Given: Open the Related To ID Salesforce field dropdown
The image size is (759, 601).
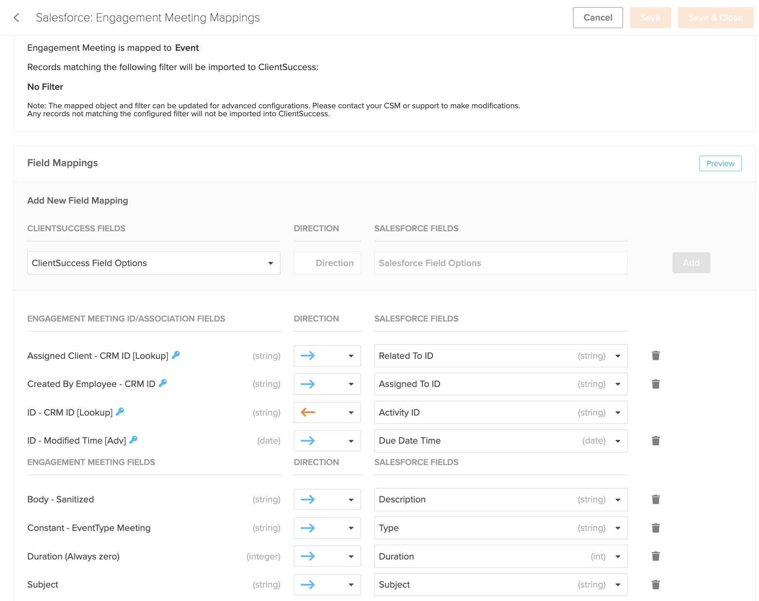Looking at the screenshot, I should click(501, 356).
